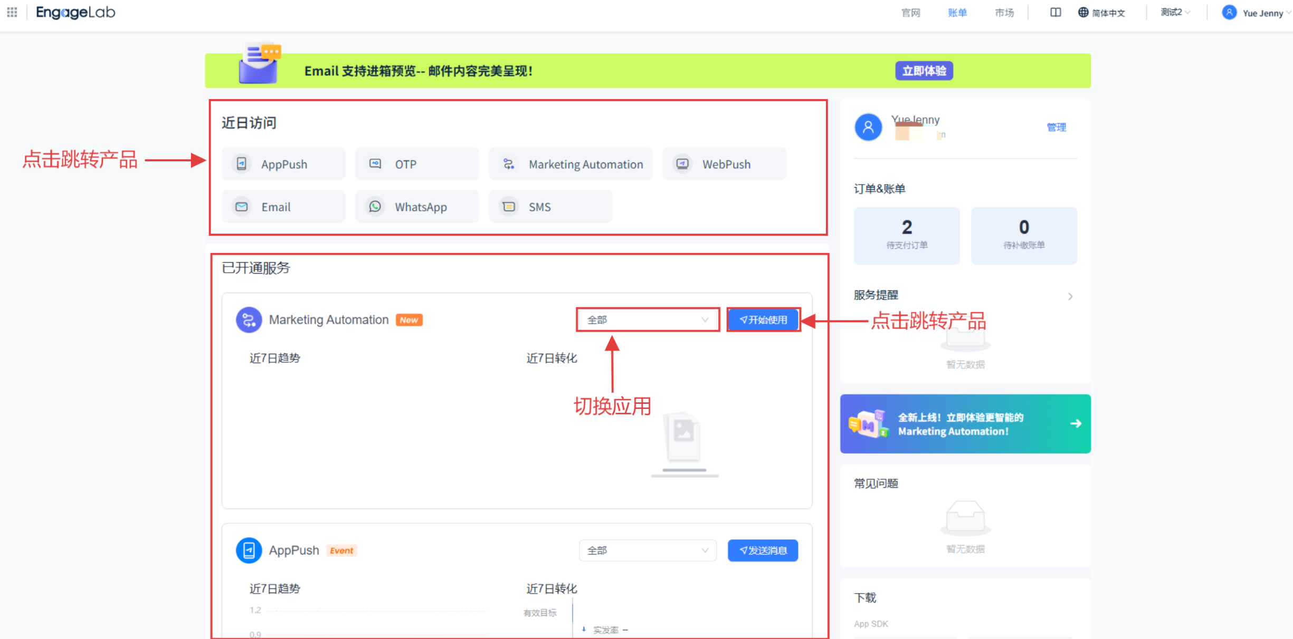
Task: Click the 常见问题 heading
Action: point(876,483)
